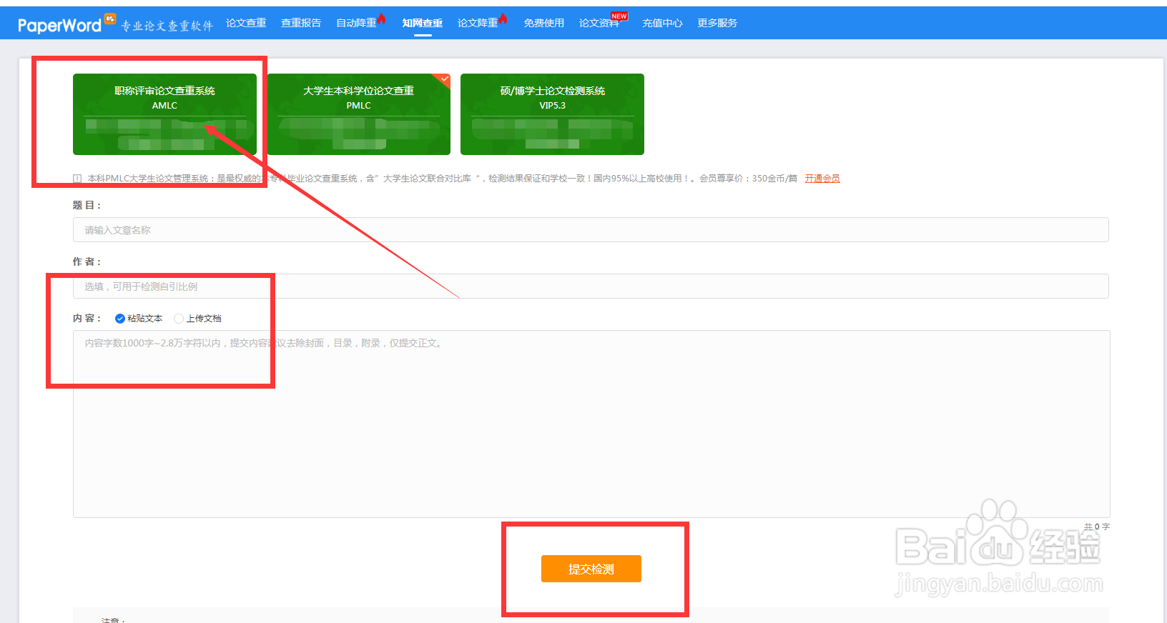1167x623 pixels.
Task: Click the PaperWord logo
Action: coord(66,24)
